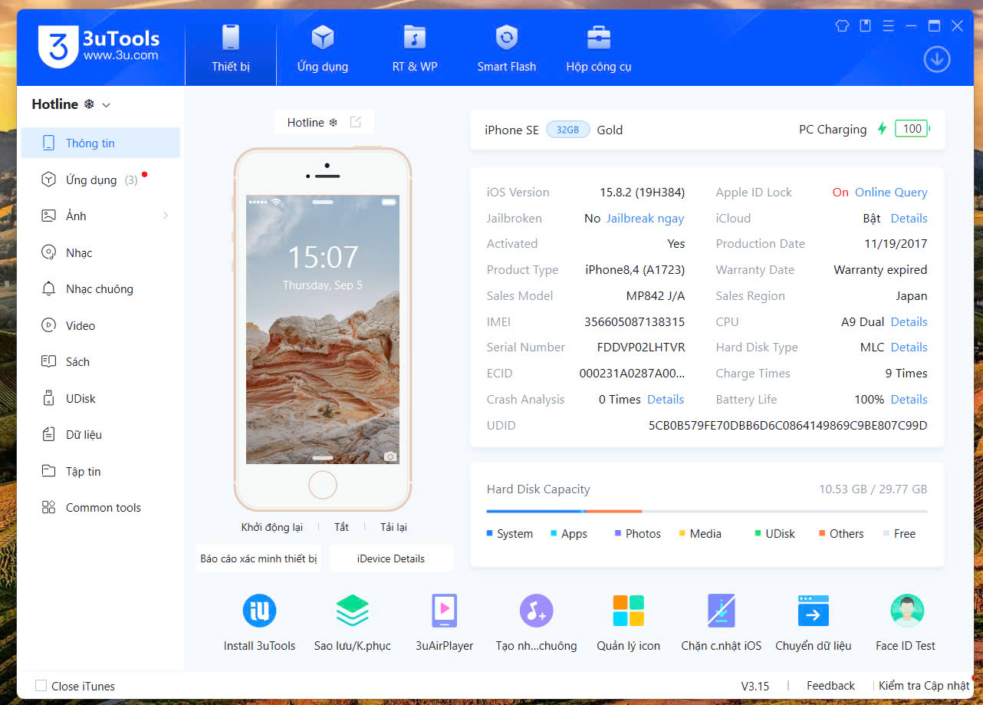This screenshot has width=983, height=705.
Task: Click the Others legend color swatch
Action: [822, 533]
